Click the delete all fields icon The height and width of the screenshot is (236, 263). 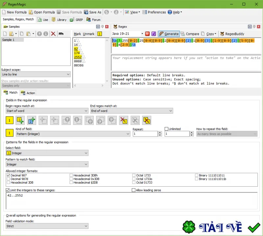[x=147, y=120]
